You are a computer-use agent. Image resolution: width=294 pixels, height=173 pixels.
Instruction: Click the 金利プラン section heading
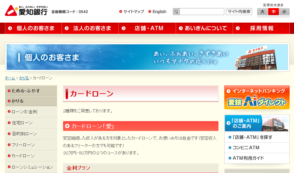[x=141, y=168]
